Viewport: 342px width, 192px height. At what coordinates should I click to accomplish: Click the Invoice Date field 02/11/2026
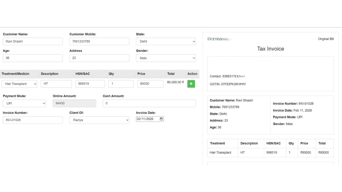(x=150, y=119)
